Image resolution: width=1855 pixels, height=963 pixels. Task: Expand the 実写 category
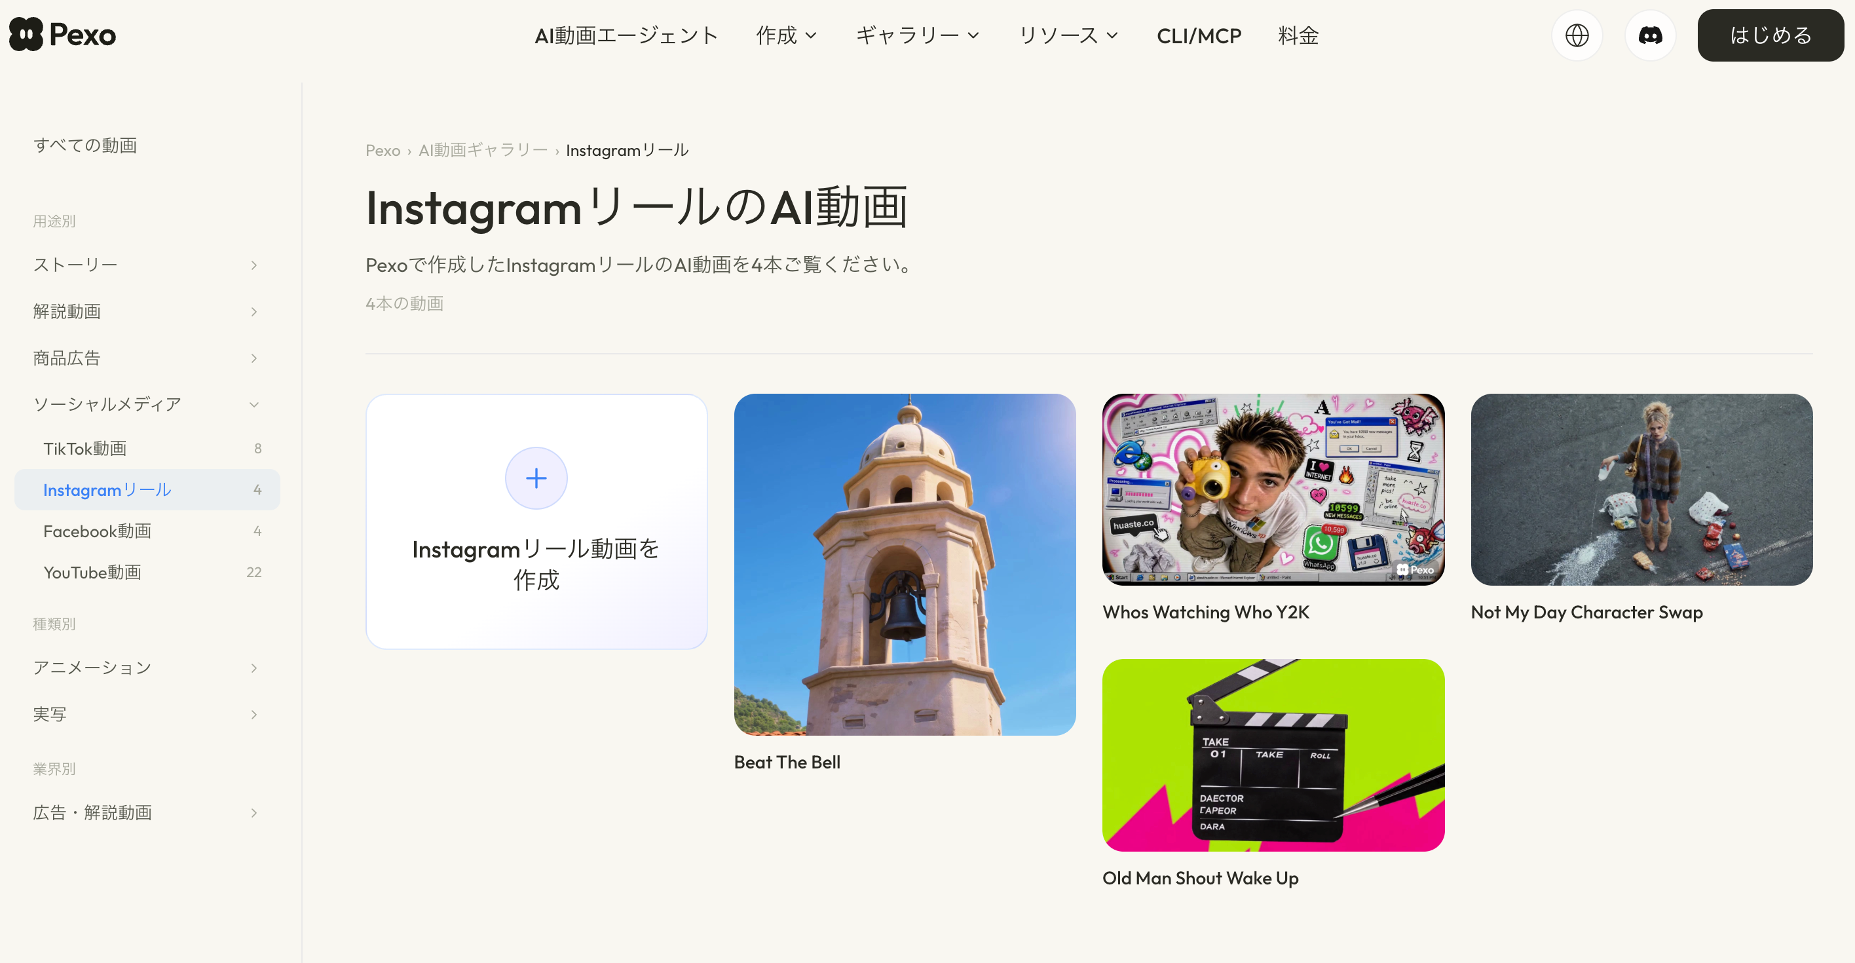click(146, 715)
